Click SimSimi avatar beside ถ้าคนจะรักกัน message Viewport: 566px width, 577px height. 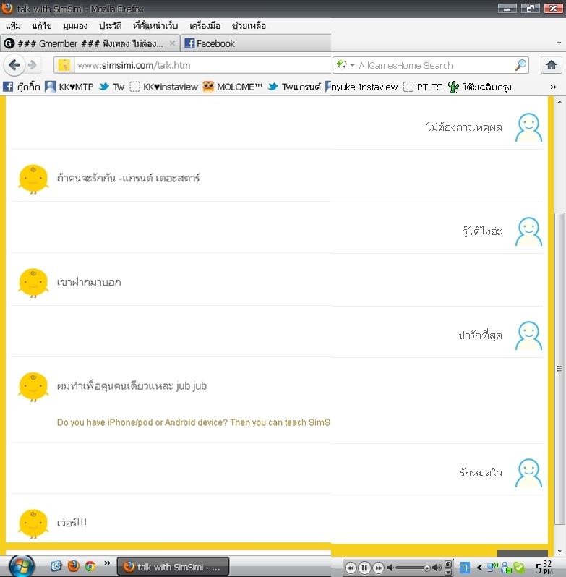tap(33, 179)
